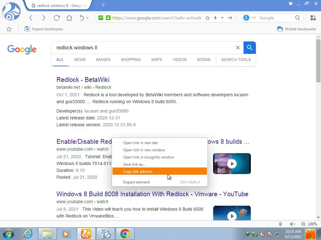
Task: Switch to the IMAGES results tab
Action: (x=103, y=60)
